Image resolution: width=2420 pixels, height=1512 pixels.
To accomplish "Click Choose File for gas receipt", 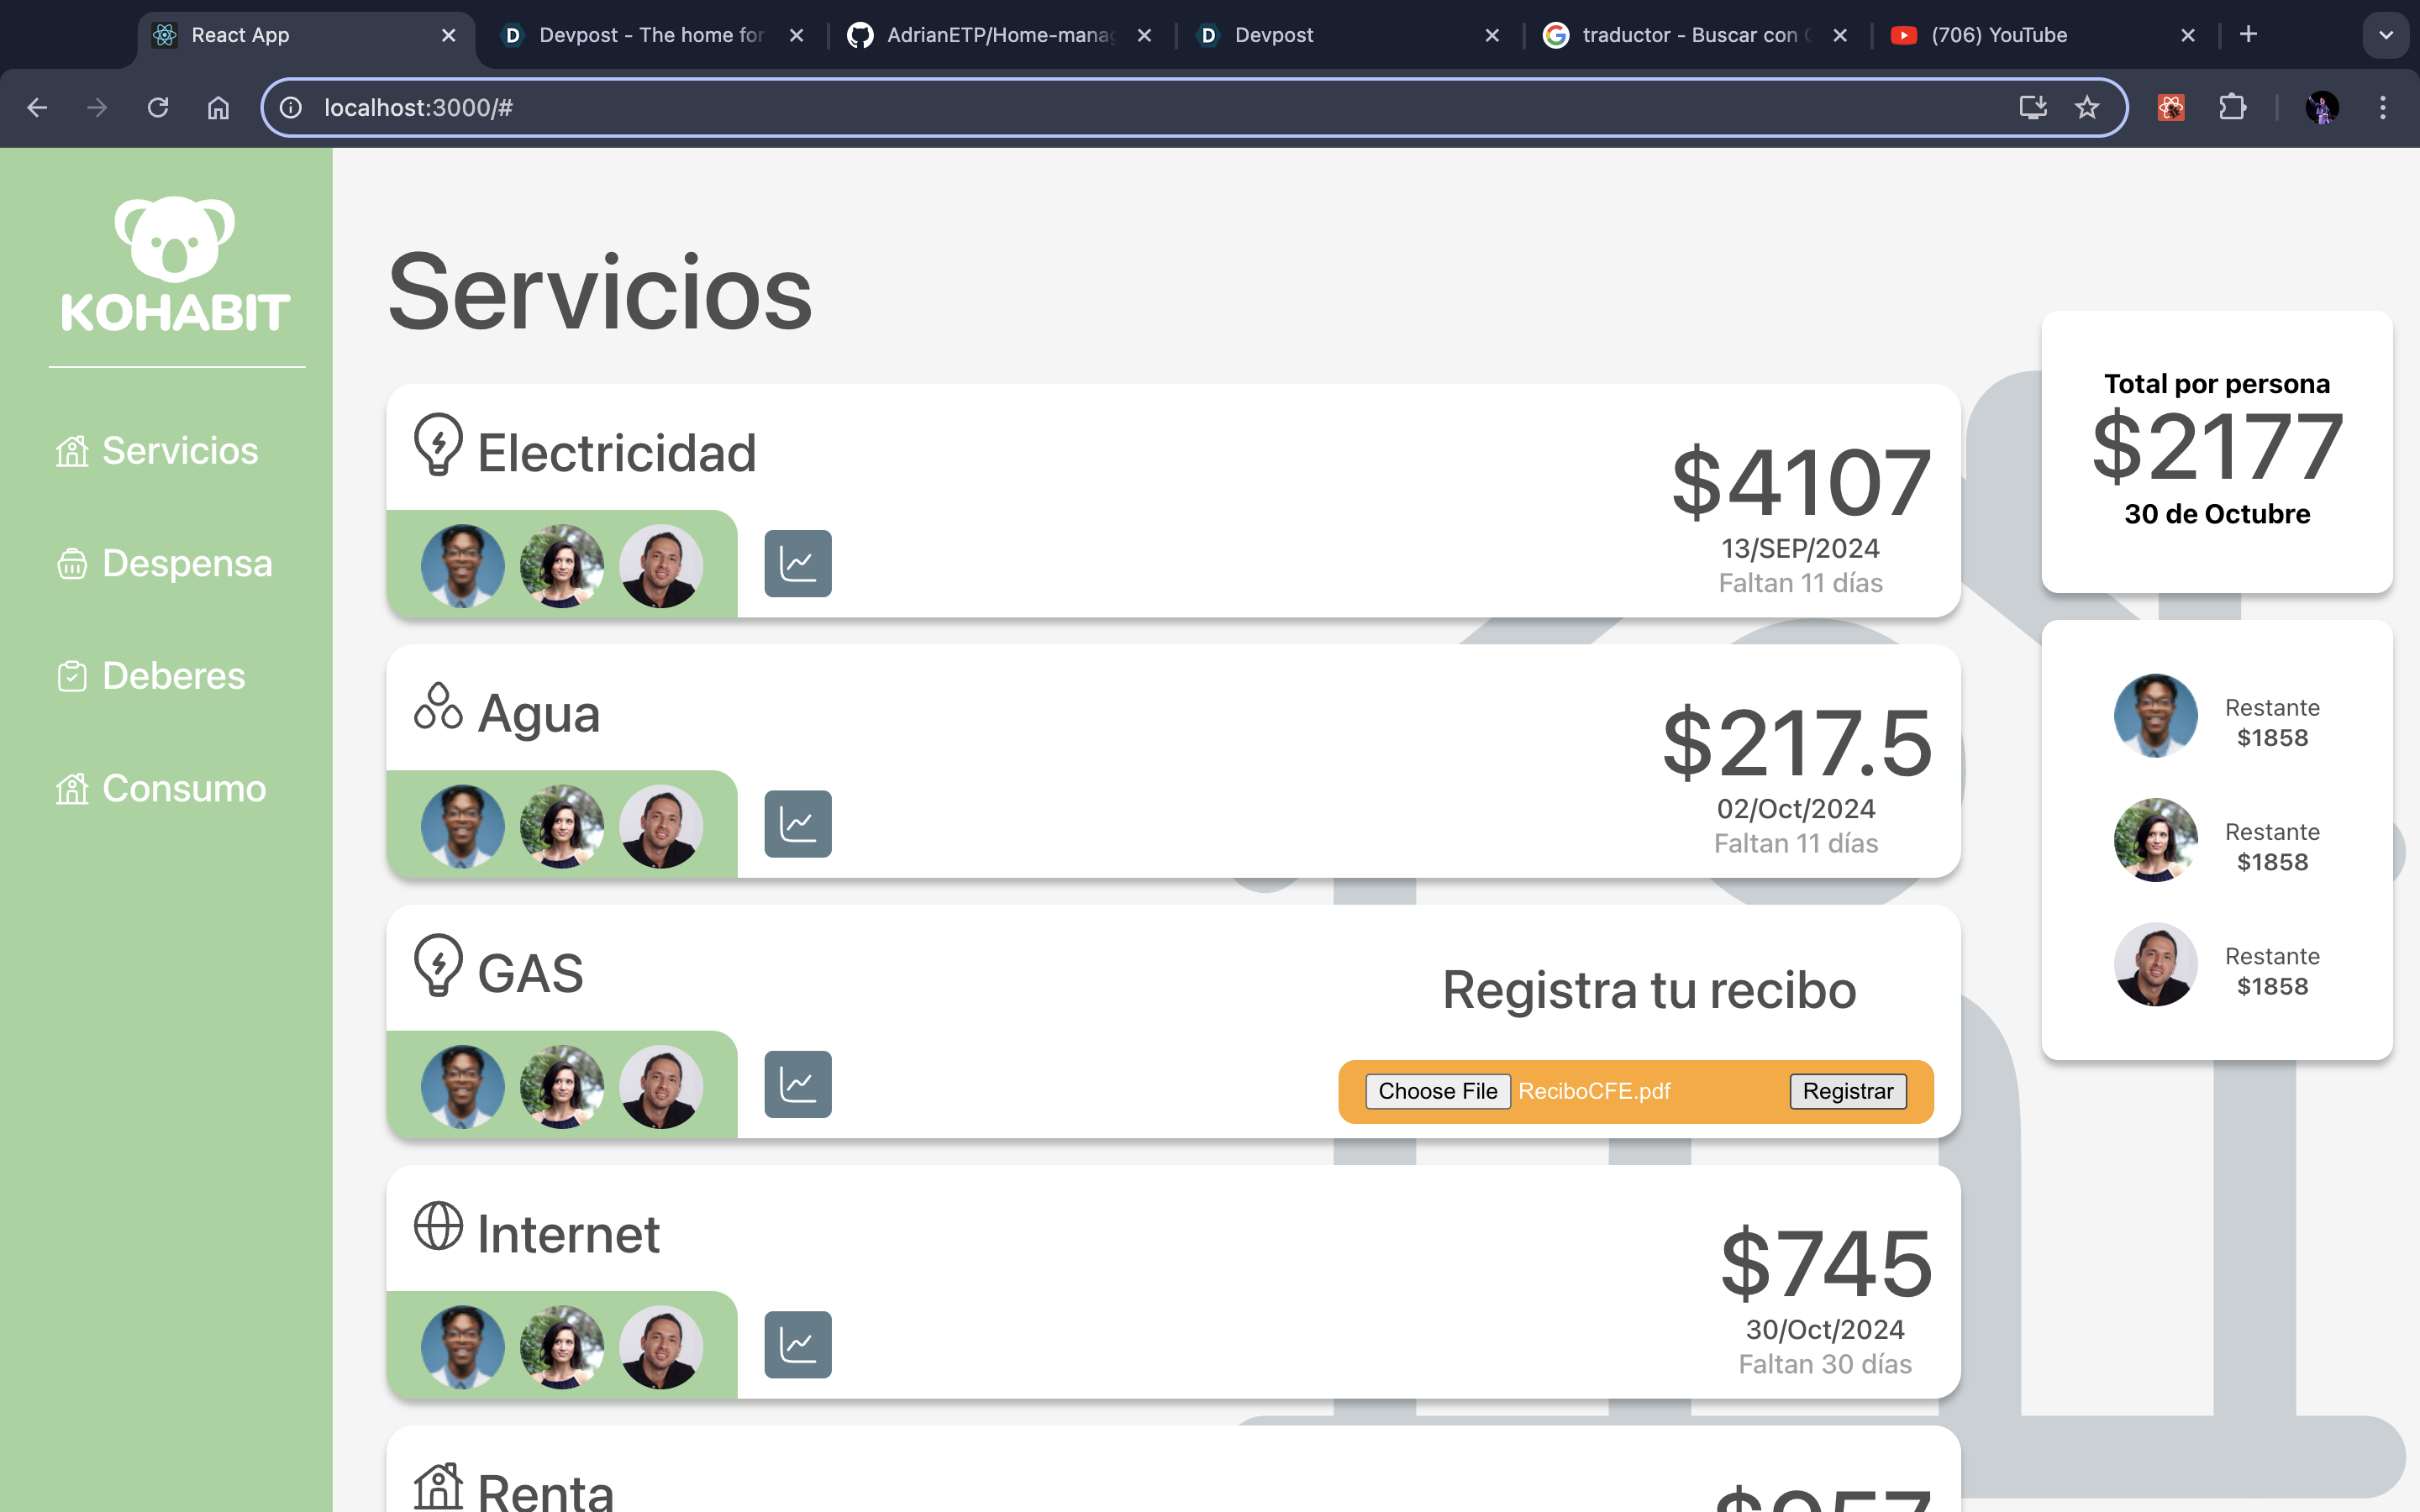I will [x=1437, y=1091].
